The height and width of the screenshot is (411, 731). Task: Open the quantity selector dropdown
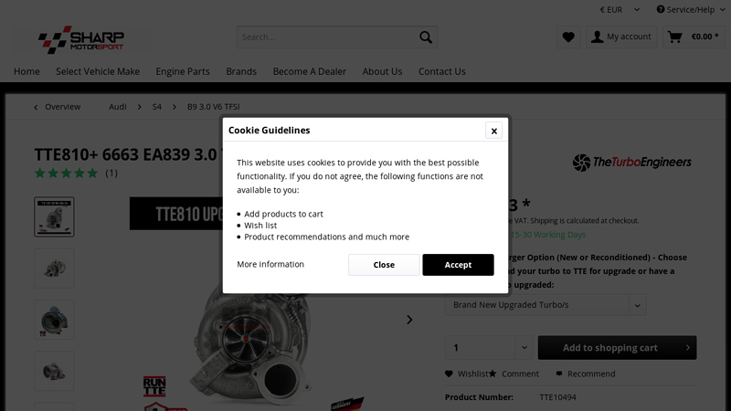coord(524,348)
